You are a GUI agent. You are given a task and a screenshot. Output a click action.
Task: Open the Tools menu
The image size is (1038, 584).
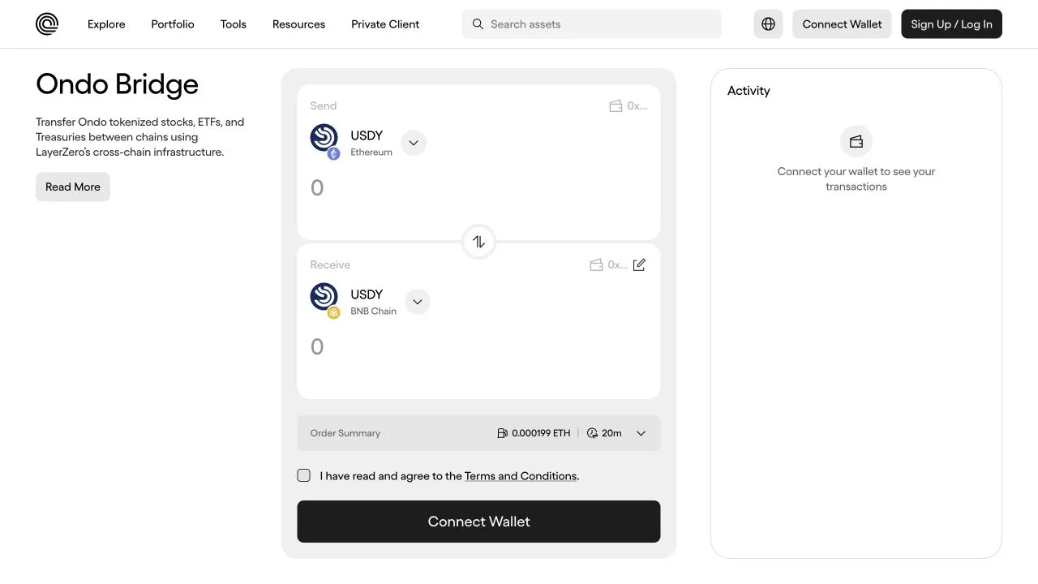click(234, 24)
